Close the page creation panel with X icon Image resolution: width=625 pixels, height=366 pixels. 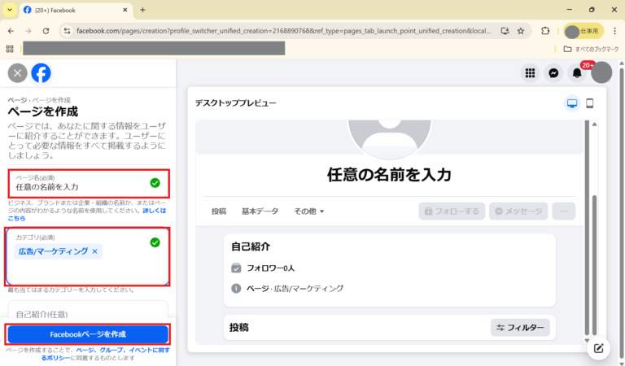[x=18, y=73]
